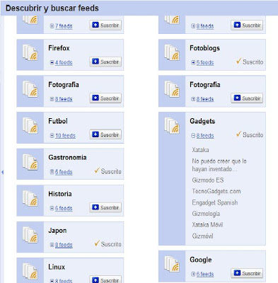
Task: Select the Gizmodo ES feed entry
Action: click(208, 180)
